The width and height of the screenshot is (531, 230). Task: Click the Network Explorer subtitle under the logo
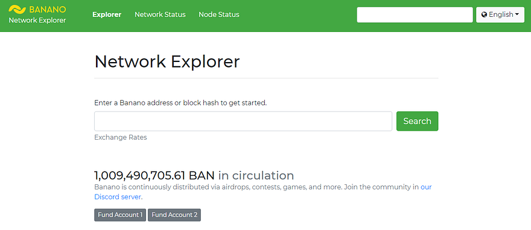click(37, 20)
